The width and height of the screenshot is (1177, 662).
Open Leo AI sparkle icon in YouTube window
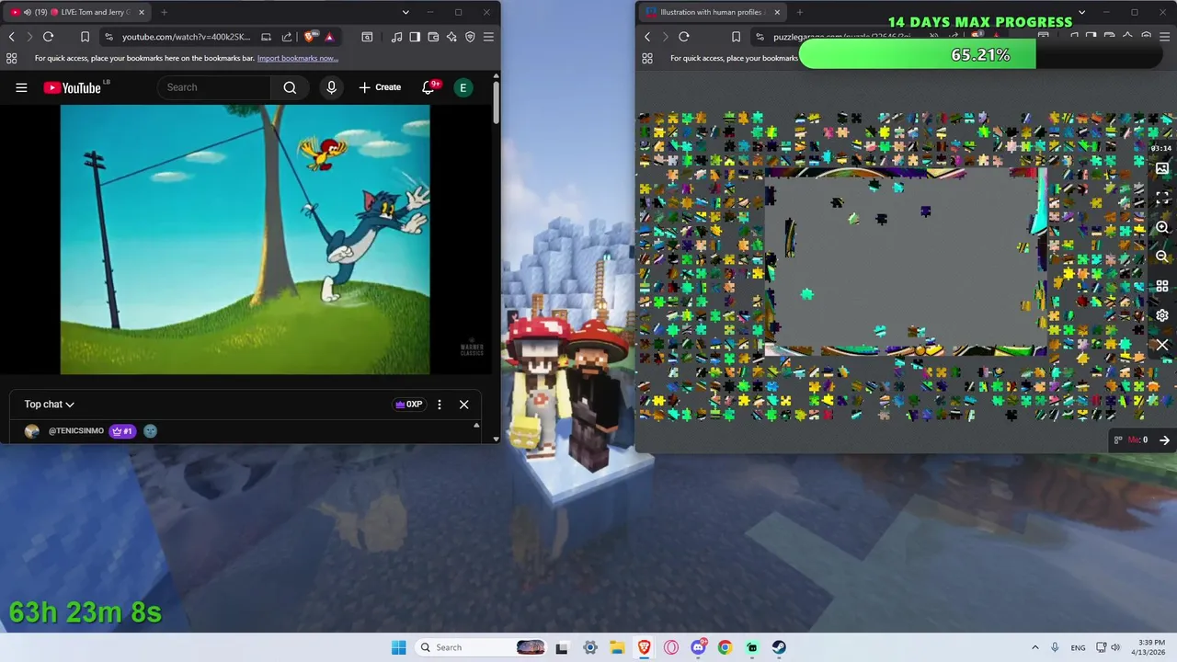coord(451,37)
